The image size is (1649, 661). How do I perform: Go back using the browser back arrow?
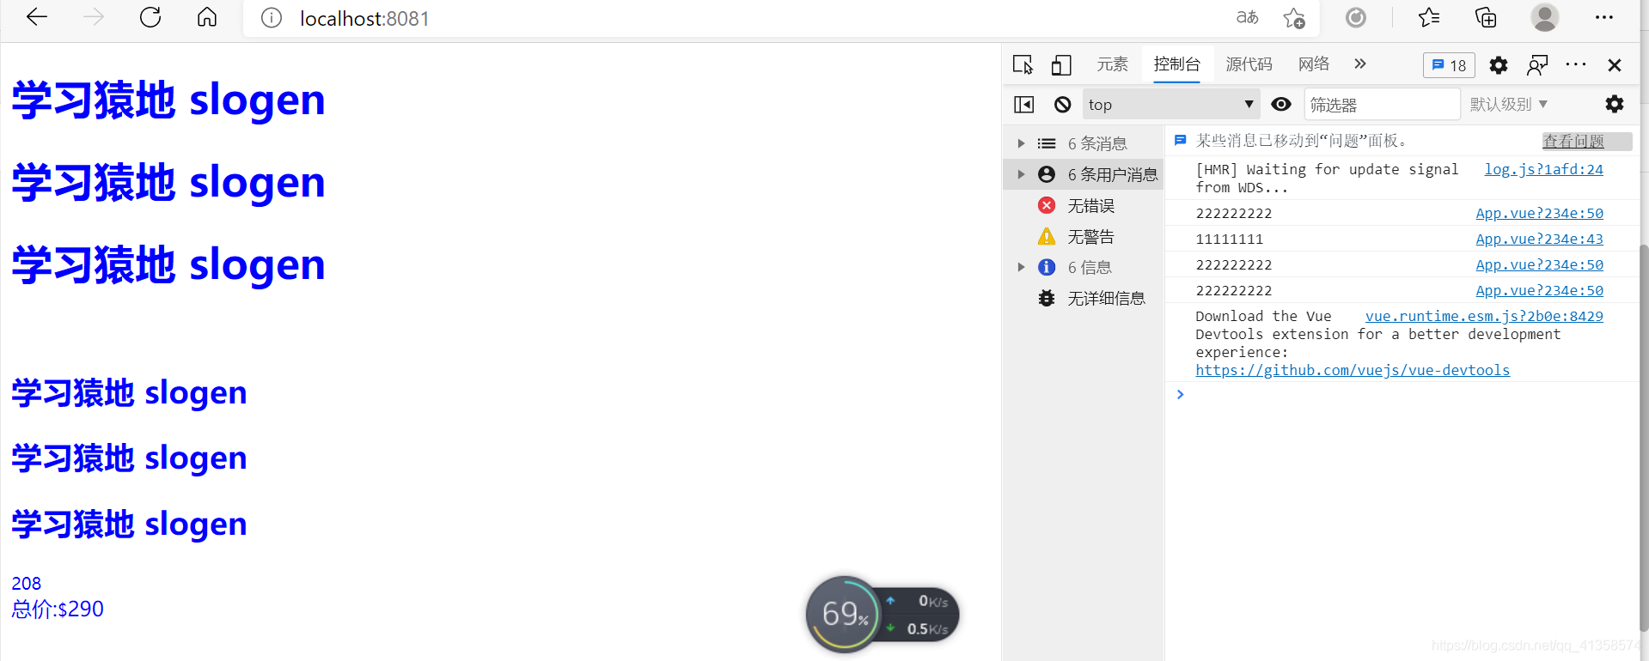pyautogui.click(x=37, y=17)
